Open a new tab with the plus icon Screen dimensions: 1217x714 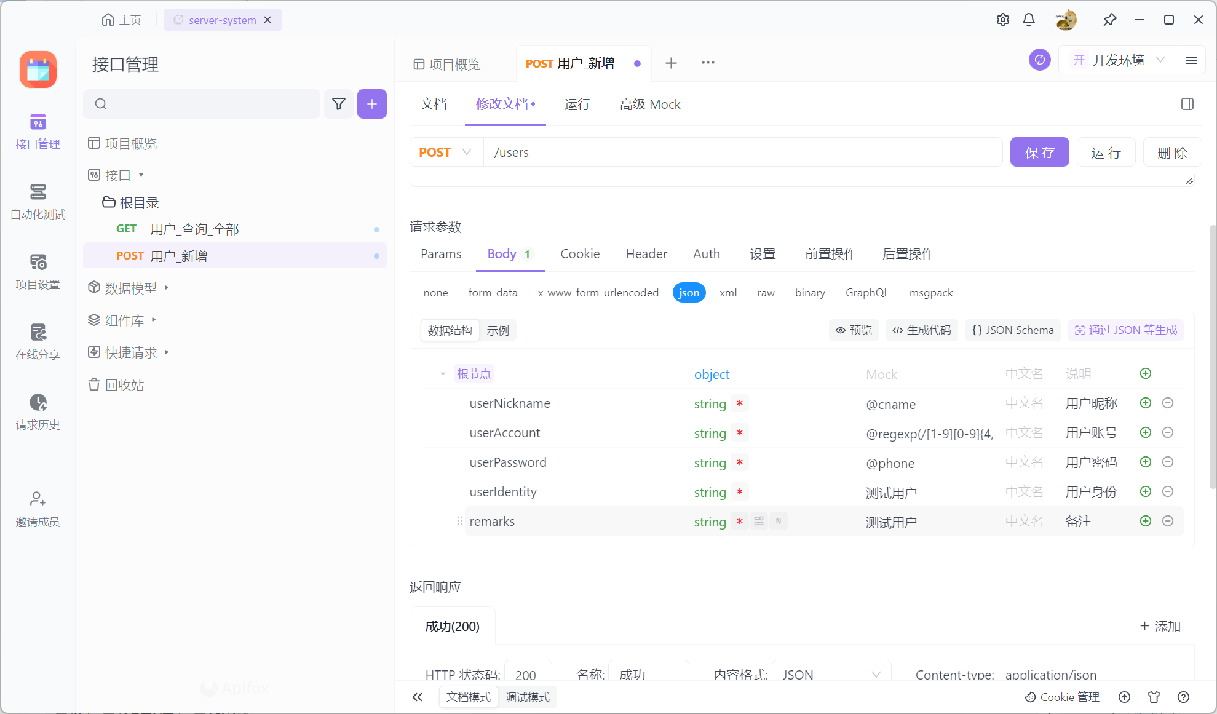(x=672, y=63)
